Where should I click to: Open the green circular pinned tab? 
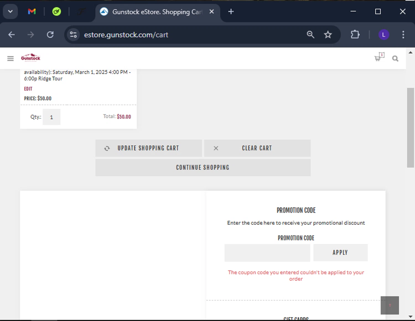[x=56, y=11]
